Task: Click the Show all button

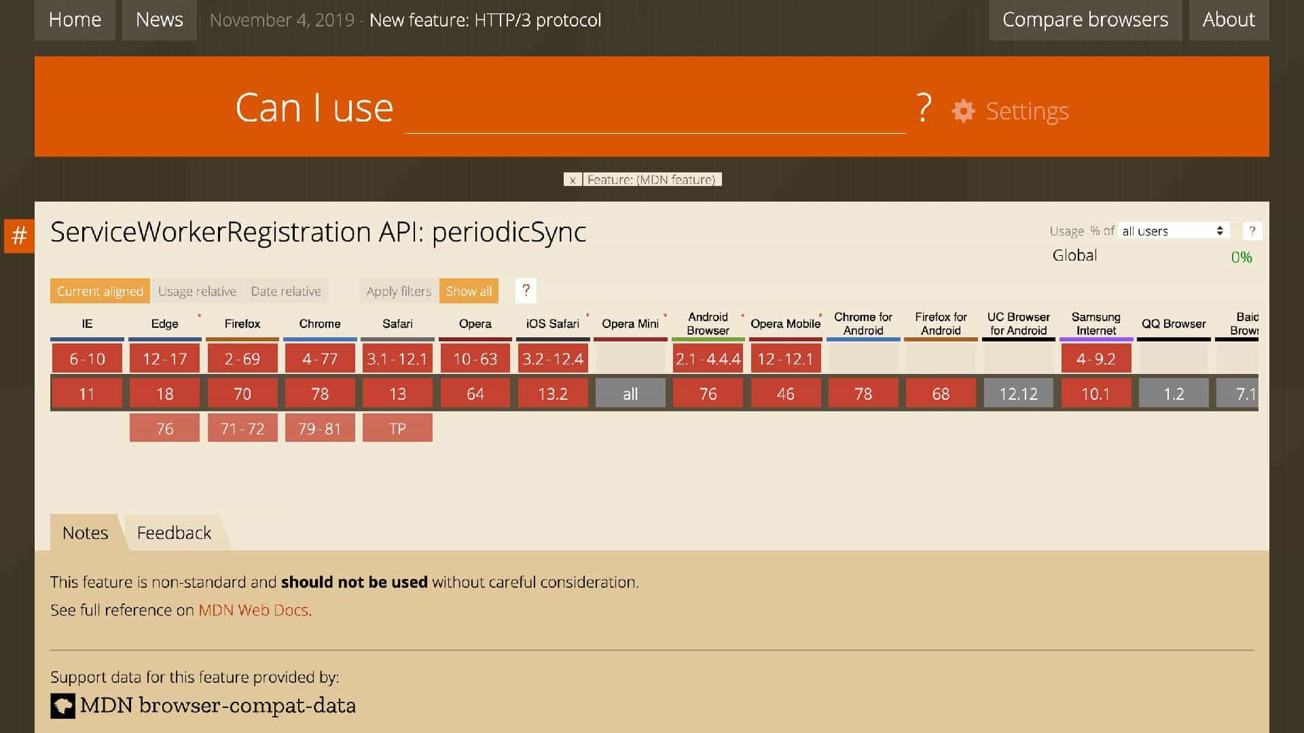Action: (x=469, y=291)
